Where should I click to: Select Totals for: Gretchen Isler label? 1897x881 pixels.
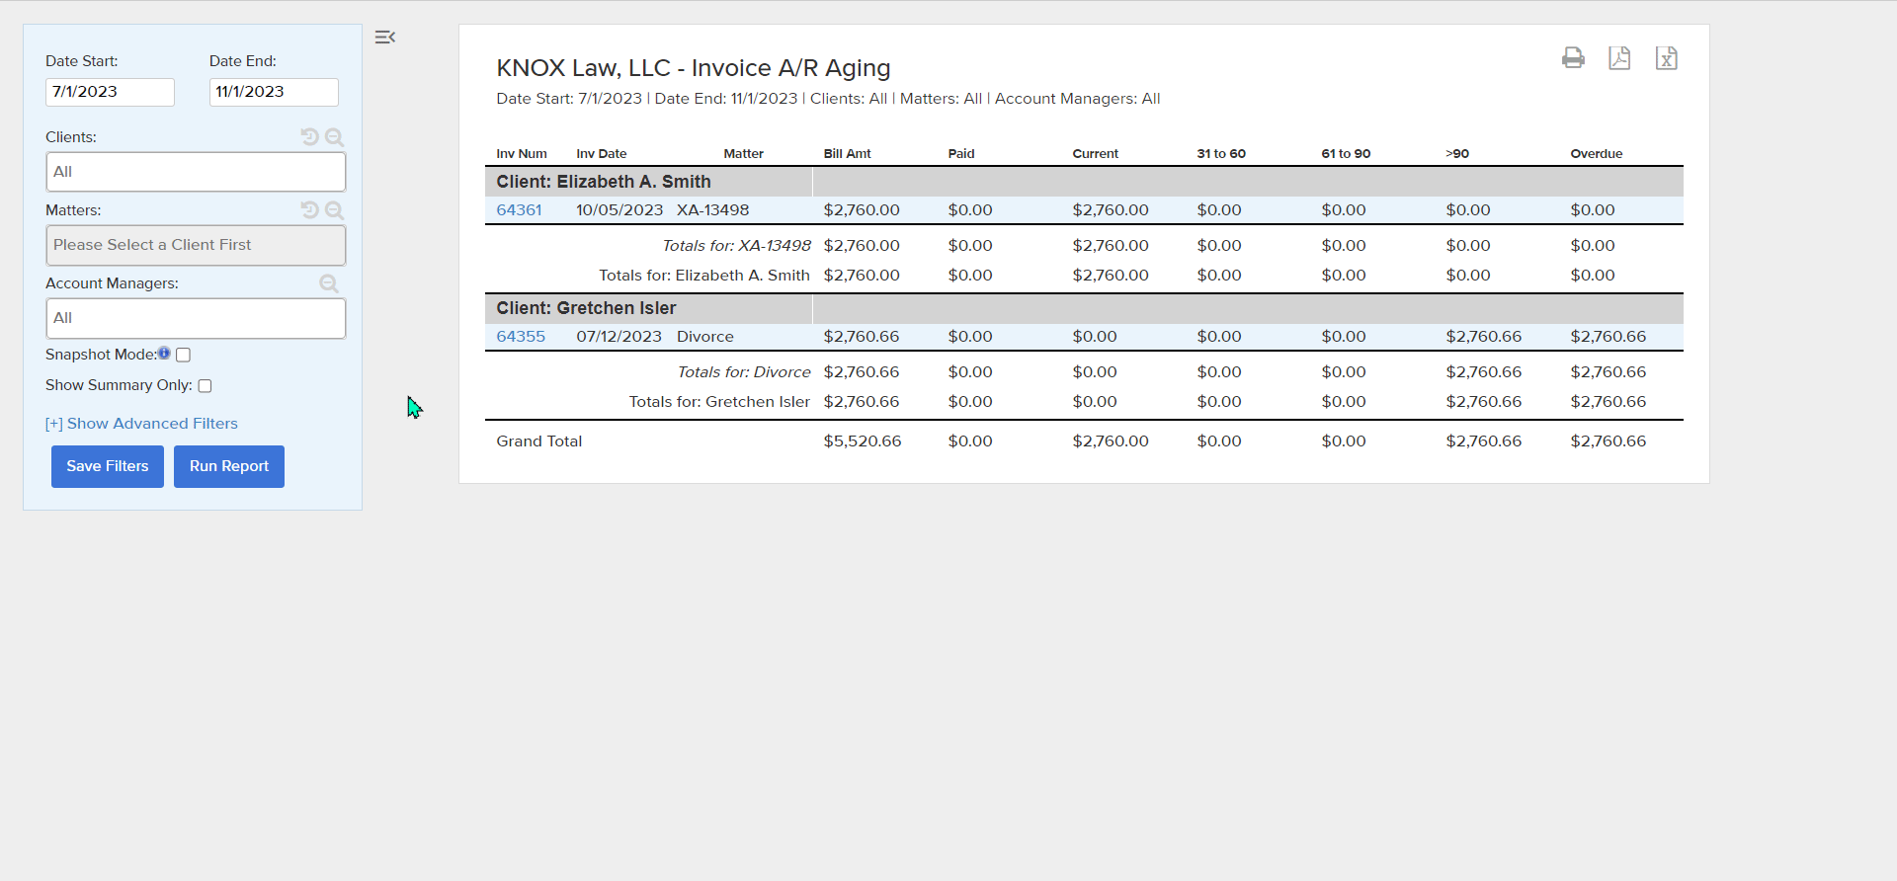coord(719,402)
